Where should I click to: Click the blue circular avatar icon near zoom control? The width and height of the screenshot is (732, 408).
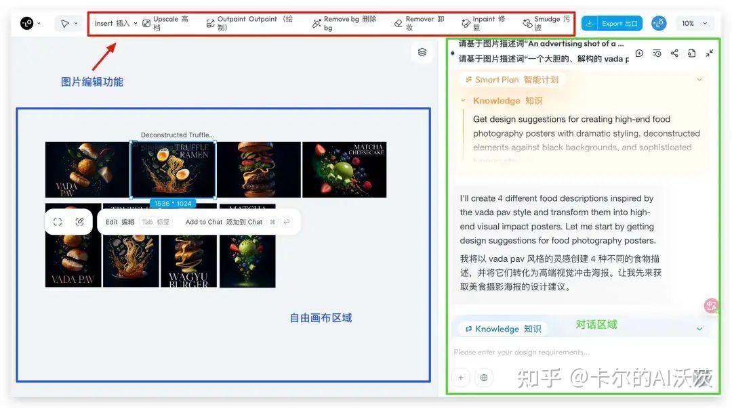[x=659, y=23]
